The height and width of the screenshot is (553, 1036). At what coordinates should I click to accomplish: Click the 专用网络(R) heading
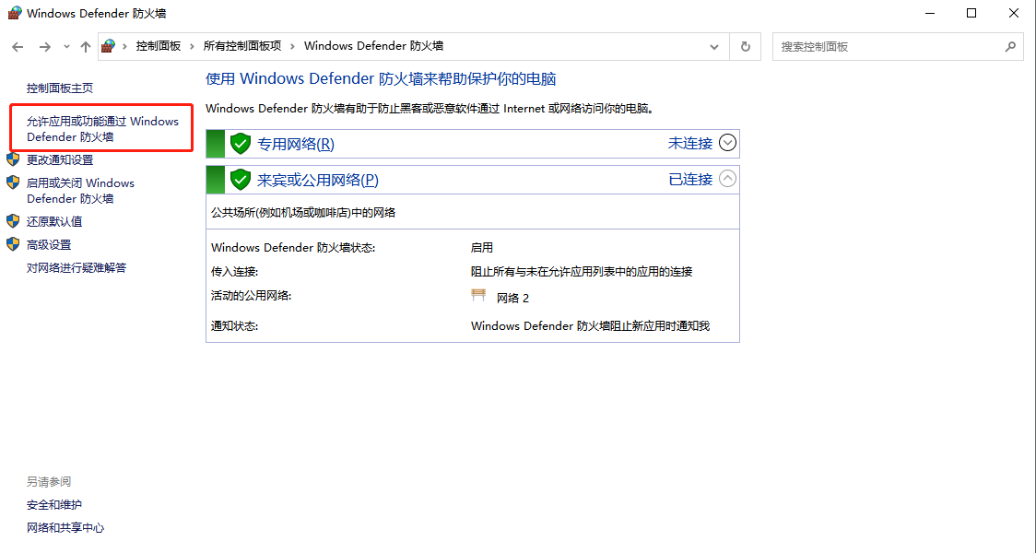[296, 144]
